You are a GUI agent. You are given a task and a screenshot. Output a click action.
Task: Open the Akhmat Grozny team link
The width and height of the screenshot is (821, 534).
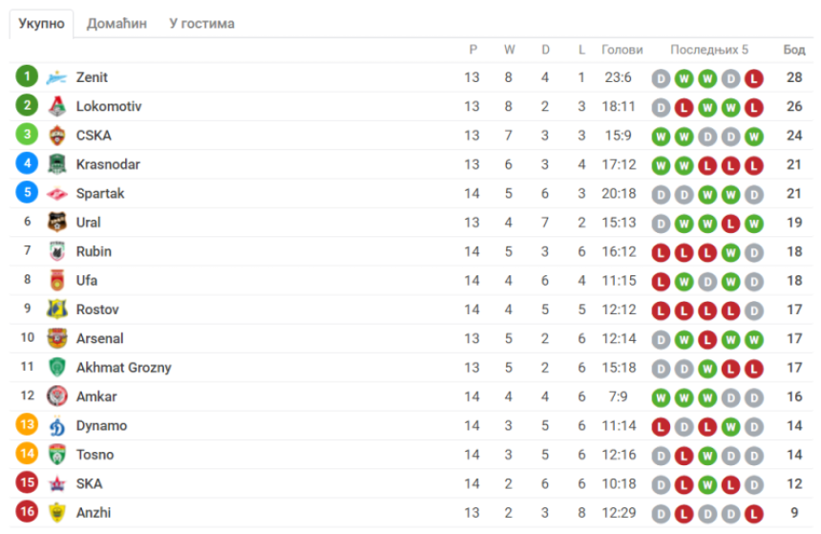[x=123, y=368]
